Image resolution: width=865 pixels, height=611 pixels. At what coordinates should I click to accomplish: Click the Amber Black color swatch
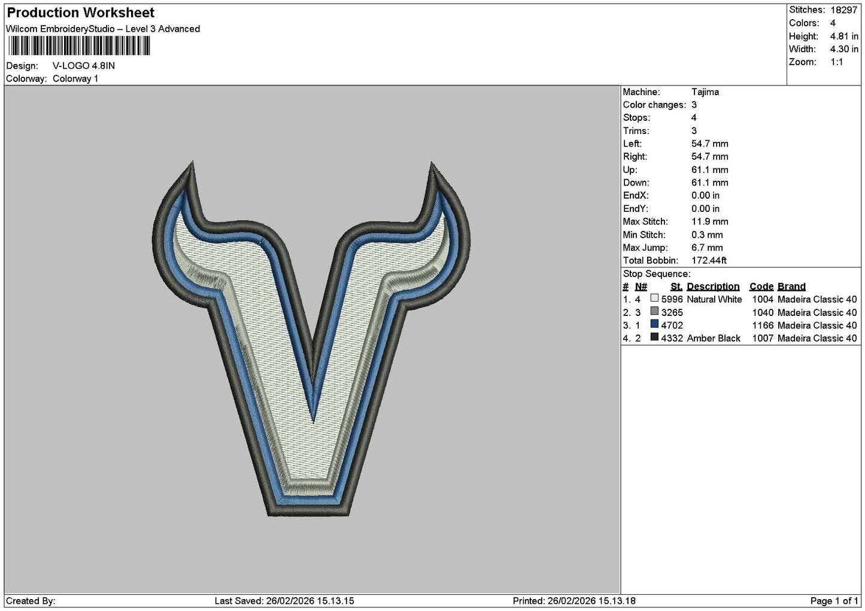click(x=654, y=338)
